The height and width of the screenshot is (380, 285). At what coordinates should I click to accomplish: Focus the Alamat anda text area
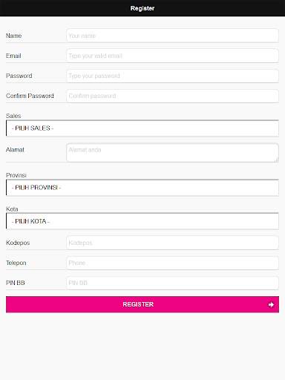click(172, 153)
